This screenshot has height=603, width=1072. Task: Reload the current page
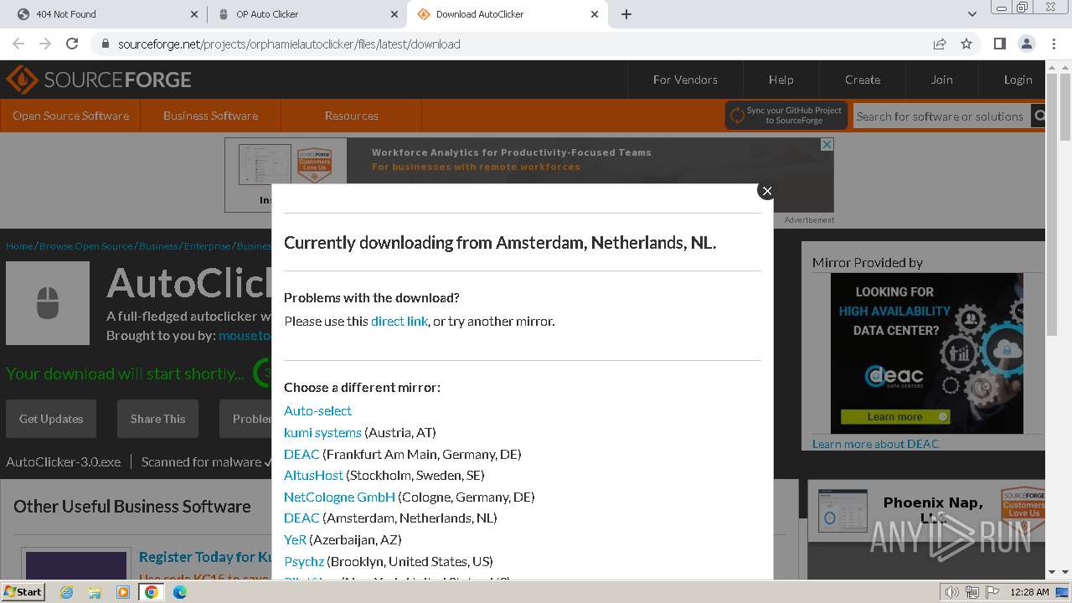72,44
